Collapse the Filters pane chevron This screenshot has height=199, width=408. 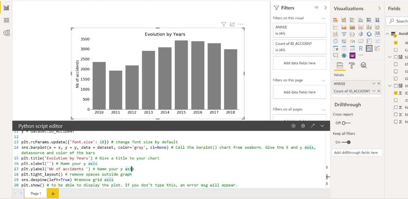[325, 8]
